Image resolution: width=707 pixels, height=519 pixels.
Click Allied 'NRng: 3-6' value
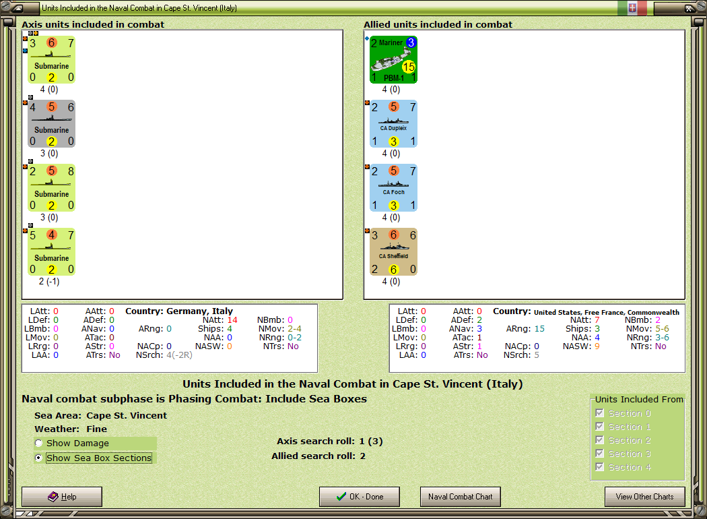click(x=662, y=337)
